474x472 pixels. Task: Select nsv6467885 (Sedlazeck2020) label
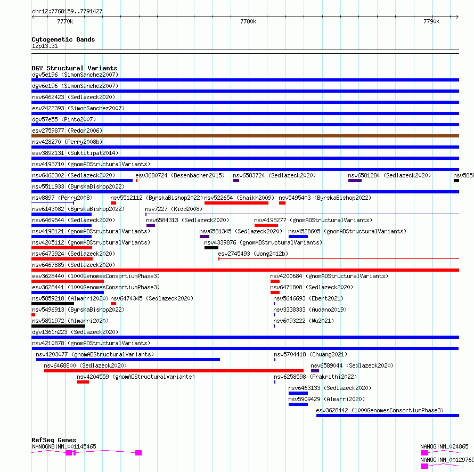point(73,265)
